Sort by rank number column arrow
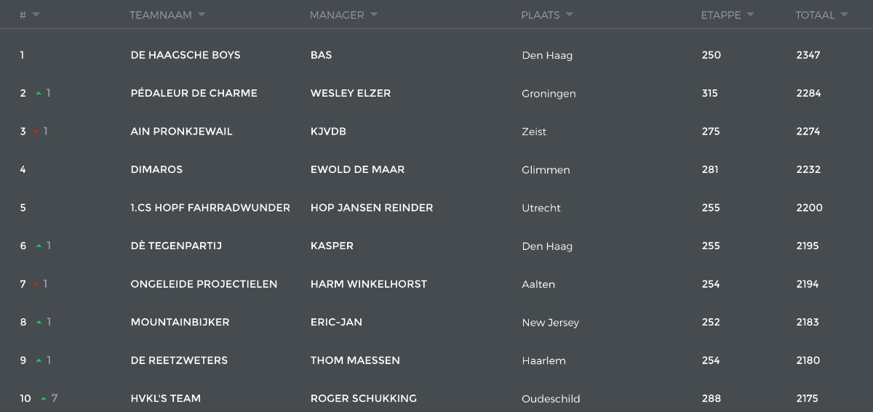873x412 pixels. [x=36, y=15]
